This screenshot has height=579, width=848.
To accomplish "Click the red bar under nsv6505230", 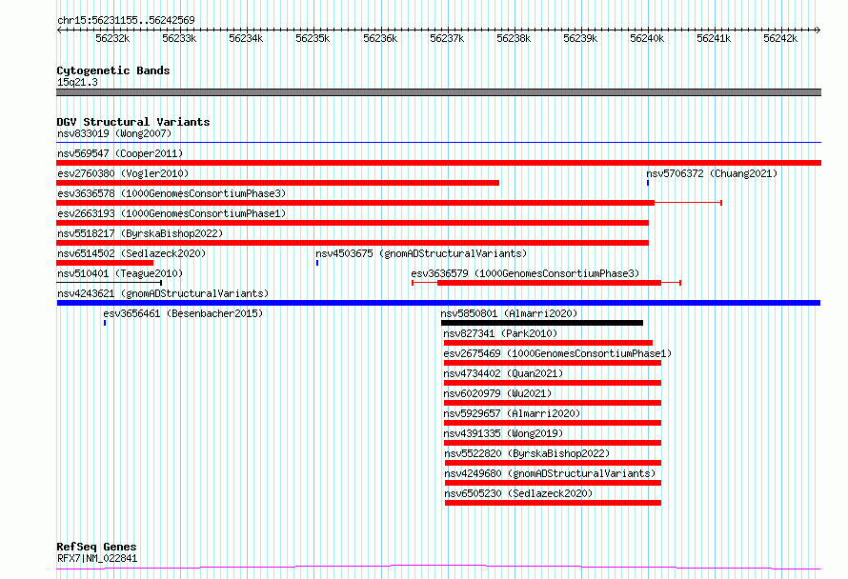I will 554,503.
